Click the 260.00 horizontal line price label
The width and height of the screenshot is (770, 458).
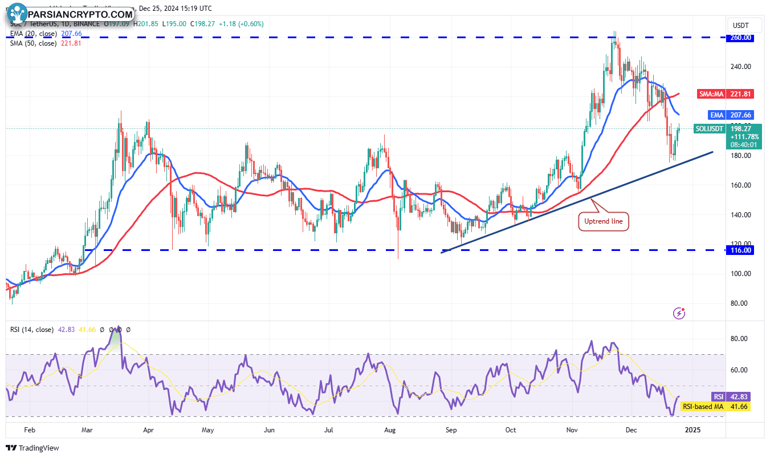(741, 38)
